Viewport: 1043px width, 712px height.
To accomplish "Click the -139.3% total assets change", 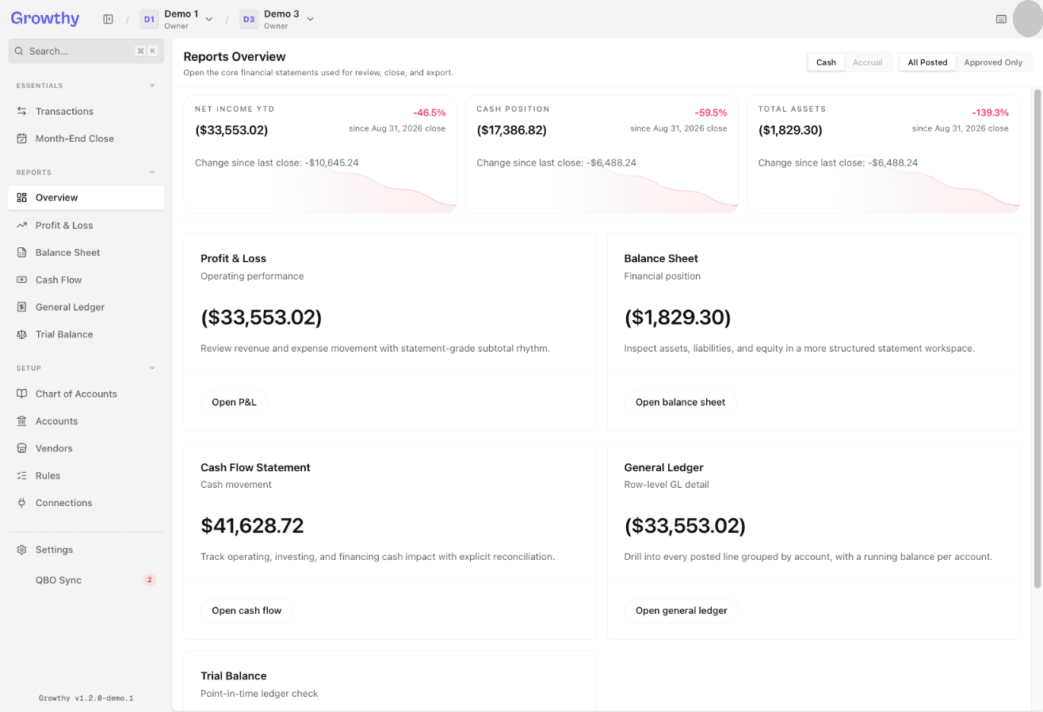I will tap(990, 112).
